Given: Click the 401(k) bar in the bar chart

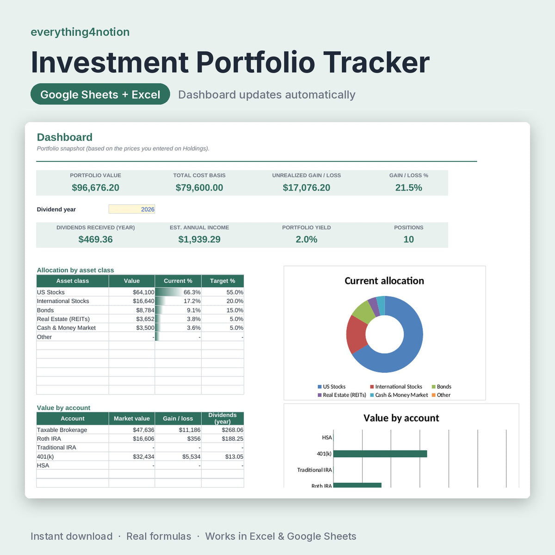Looking at the screenshot, I should coord(380,454).
